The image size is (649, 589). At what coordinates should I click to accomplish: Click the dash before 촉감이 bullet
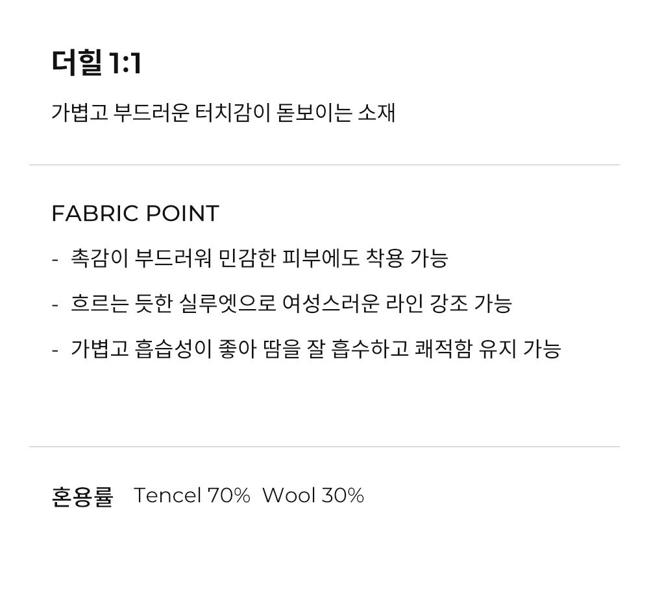click(55, 260)
